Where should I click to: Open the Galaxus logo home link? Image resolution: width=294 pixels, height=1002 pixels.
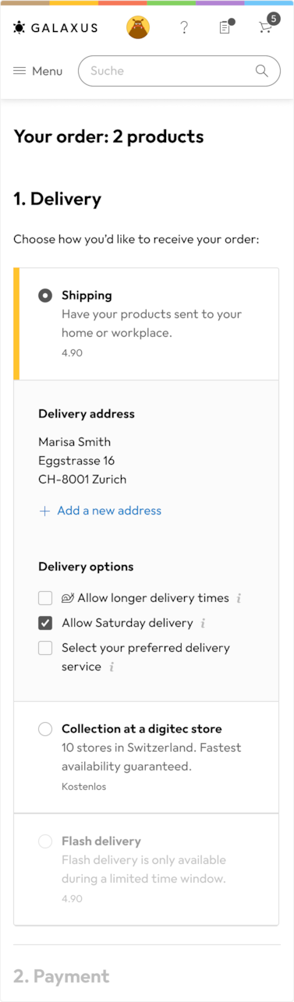click(55, 28)
